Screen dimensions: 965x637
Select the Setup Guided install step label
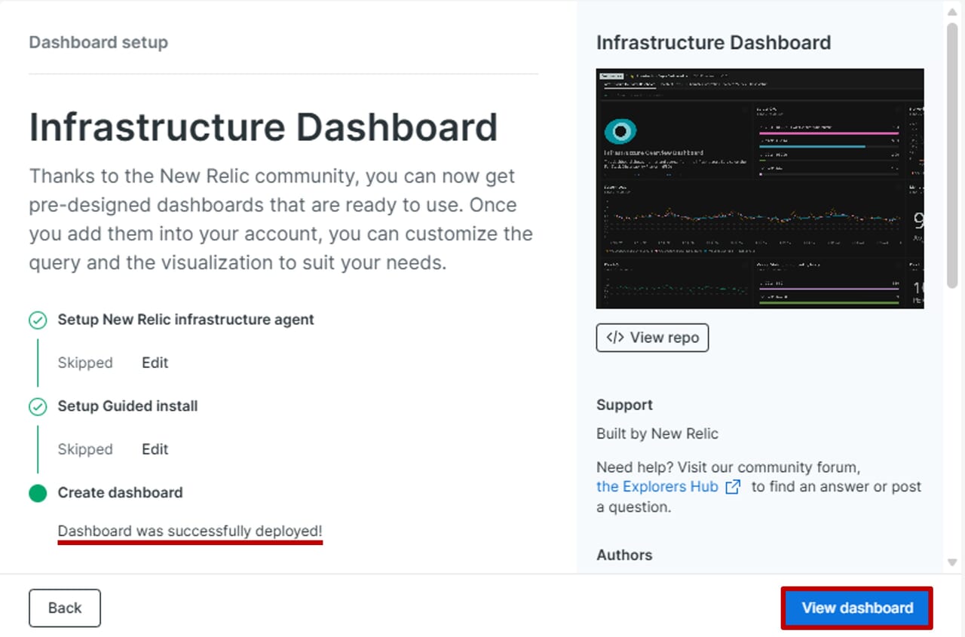(x=127, y=406)
